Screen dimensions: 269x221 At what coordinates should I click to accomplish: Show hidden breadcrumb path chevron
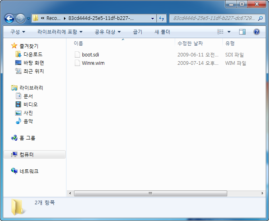click(43, 18)
